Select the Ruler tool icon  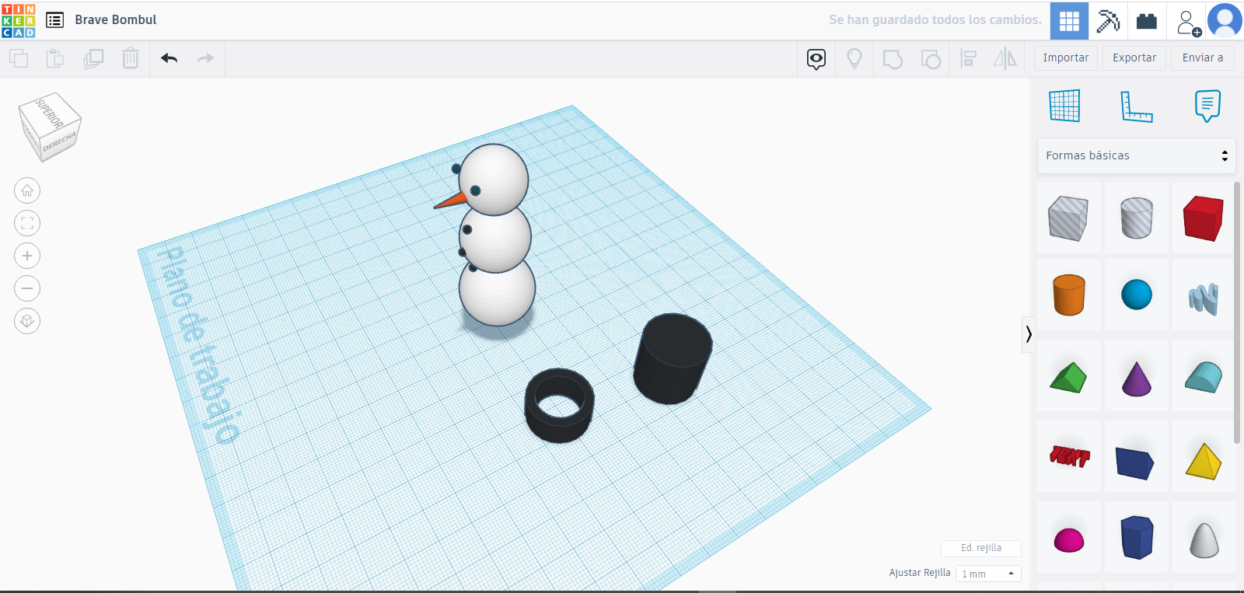[1136, 106]
